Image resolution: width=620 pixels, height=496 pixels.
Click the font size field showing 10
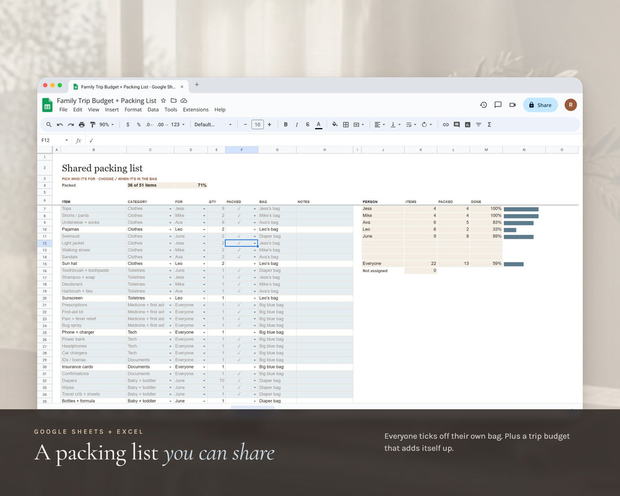257,125
